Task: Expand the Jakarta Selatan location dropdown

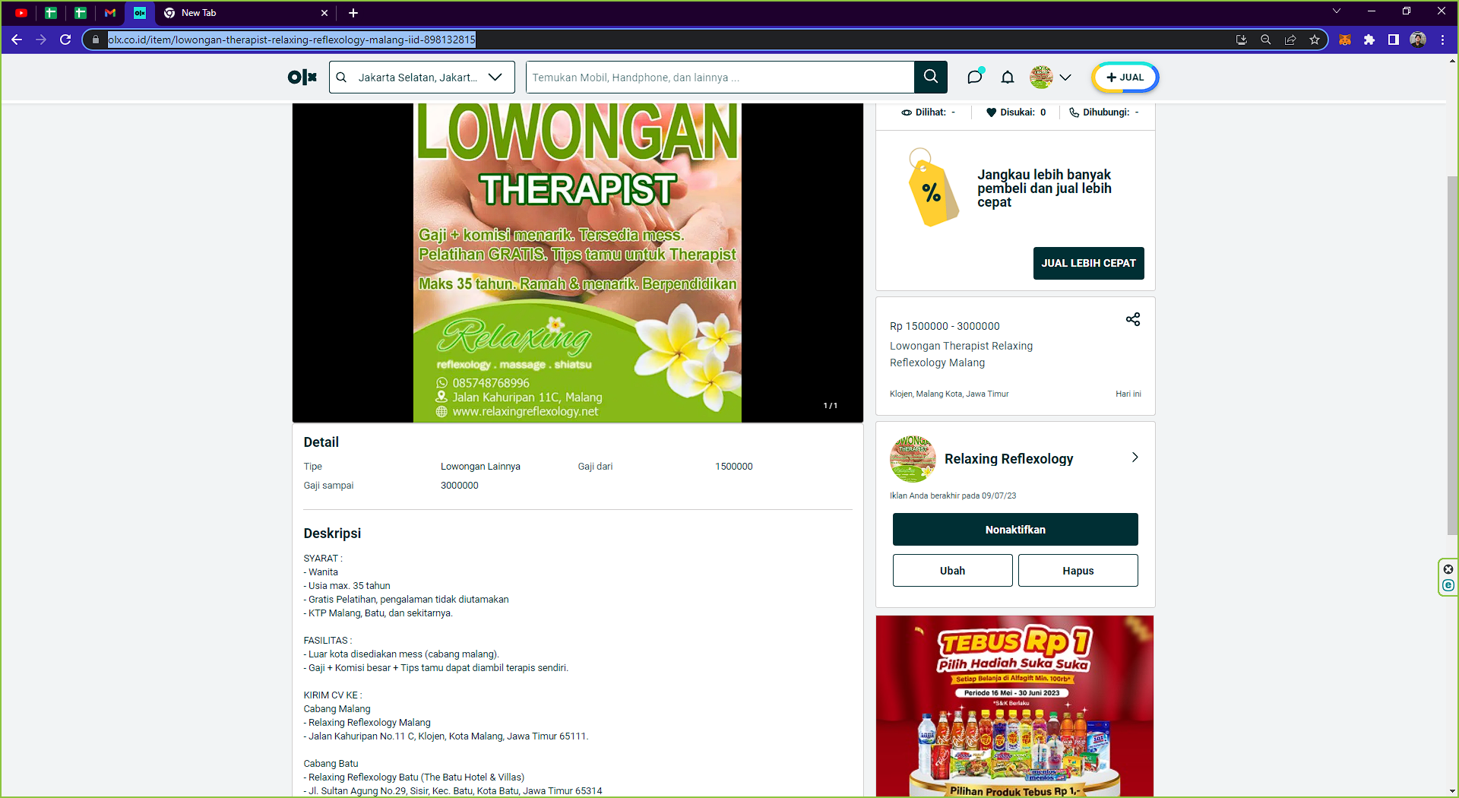Action: point(495,78)
